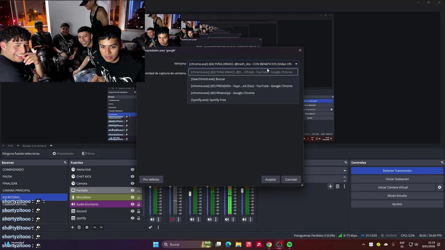Select '[Spotify.exe]: Spotify Free' in the list
This screenshot has width=445, height=250.
pos(243,100)
